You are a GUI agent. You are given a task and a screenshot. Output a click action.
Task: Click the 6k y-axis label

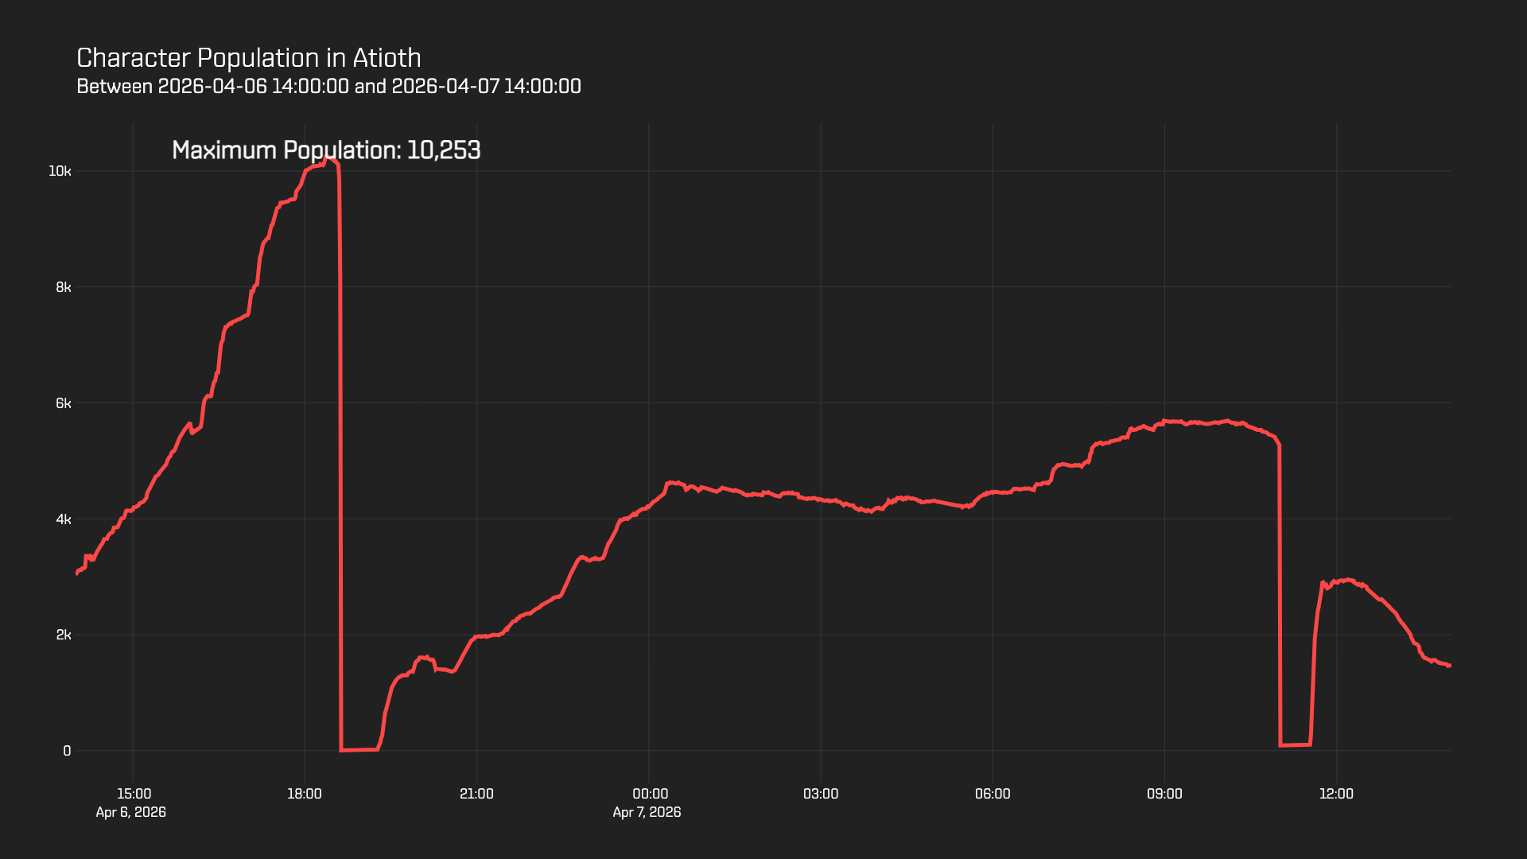click(63, 403)
